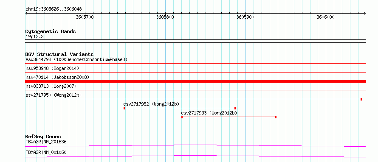Click the thick red Jakobsson2008 variant bar
This screenshot has height=162, width=378.
[x=195, y=81]
